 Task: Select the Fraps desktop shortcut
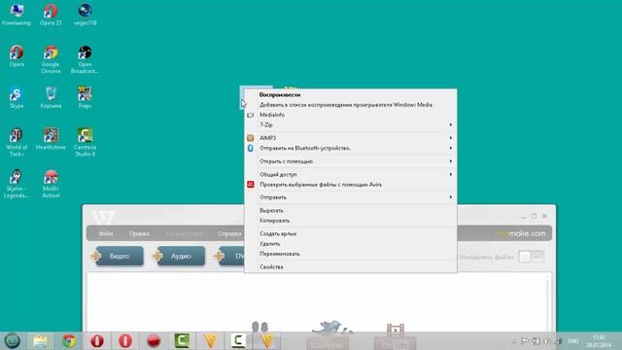[85, 97]
